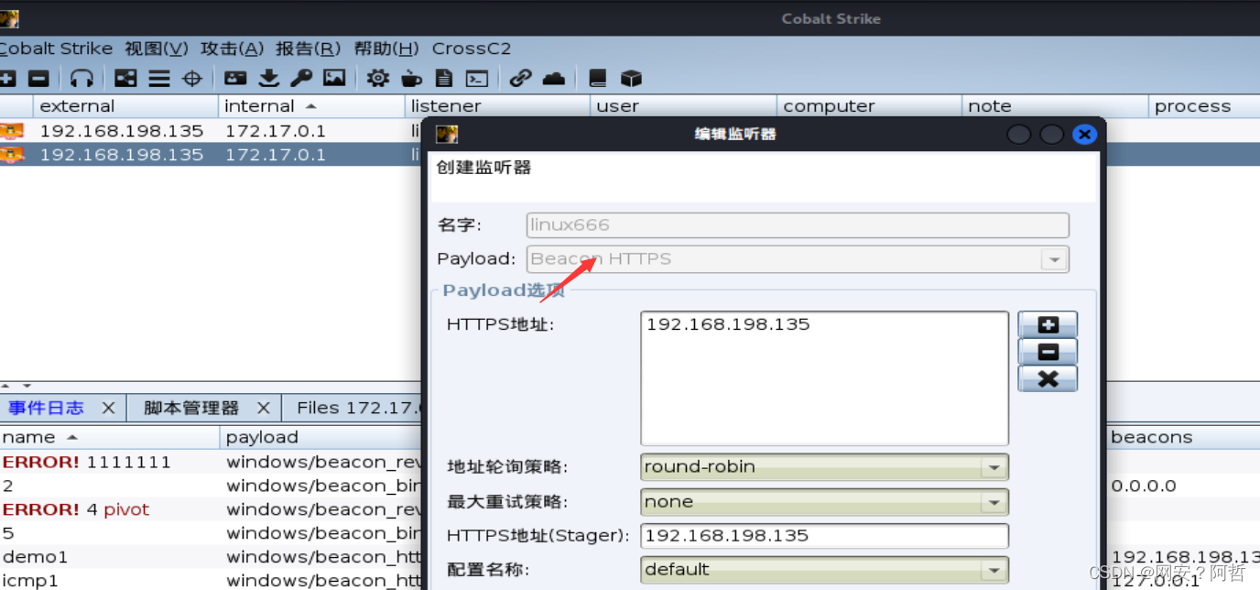Sort sessions by external column
The width and height of the screenshot is (1260, 590).
pyautogui.click(x=125, y=106)
